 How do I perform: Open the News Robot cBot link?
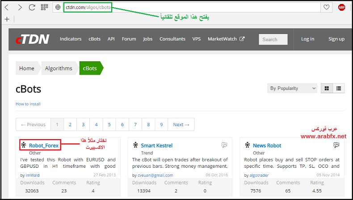(267, 145)
